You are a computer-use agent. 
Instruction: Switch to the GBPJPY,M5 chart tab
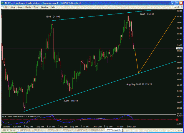(x=82, y=130)
